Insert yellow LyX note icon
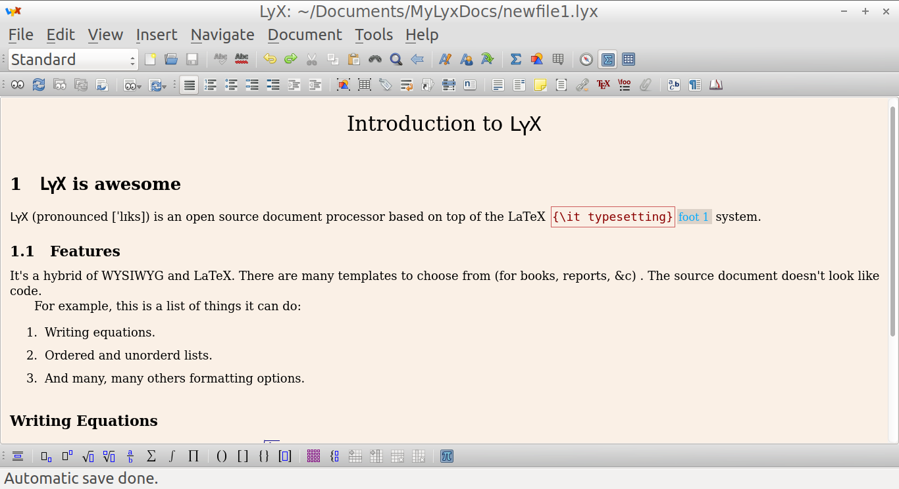 pos(540,85)
